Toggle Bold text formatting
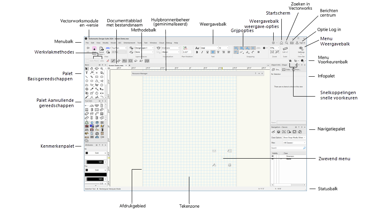The image size is (375, 215). pos(197,52)
